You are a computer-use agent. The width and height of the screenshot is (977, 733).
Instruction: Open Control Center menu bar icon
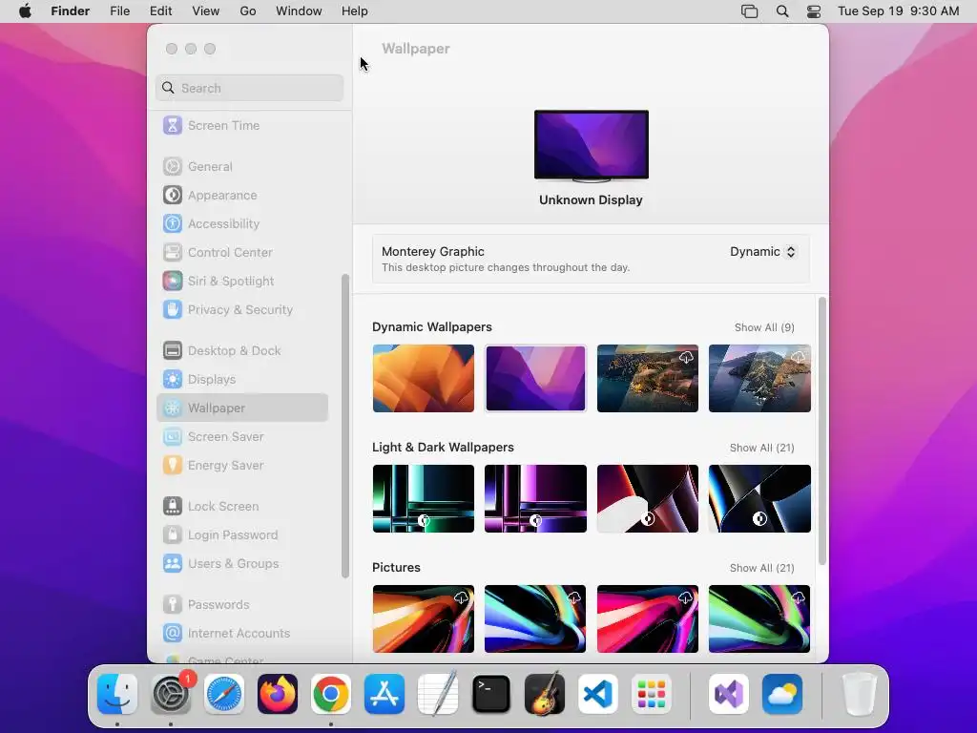click(x=814, y=11)
